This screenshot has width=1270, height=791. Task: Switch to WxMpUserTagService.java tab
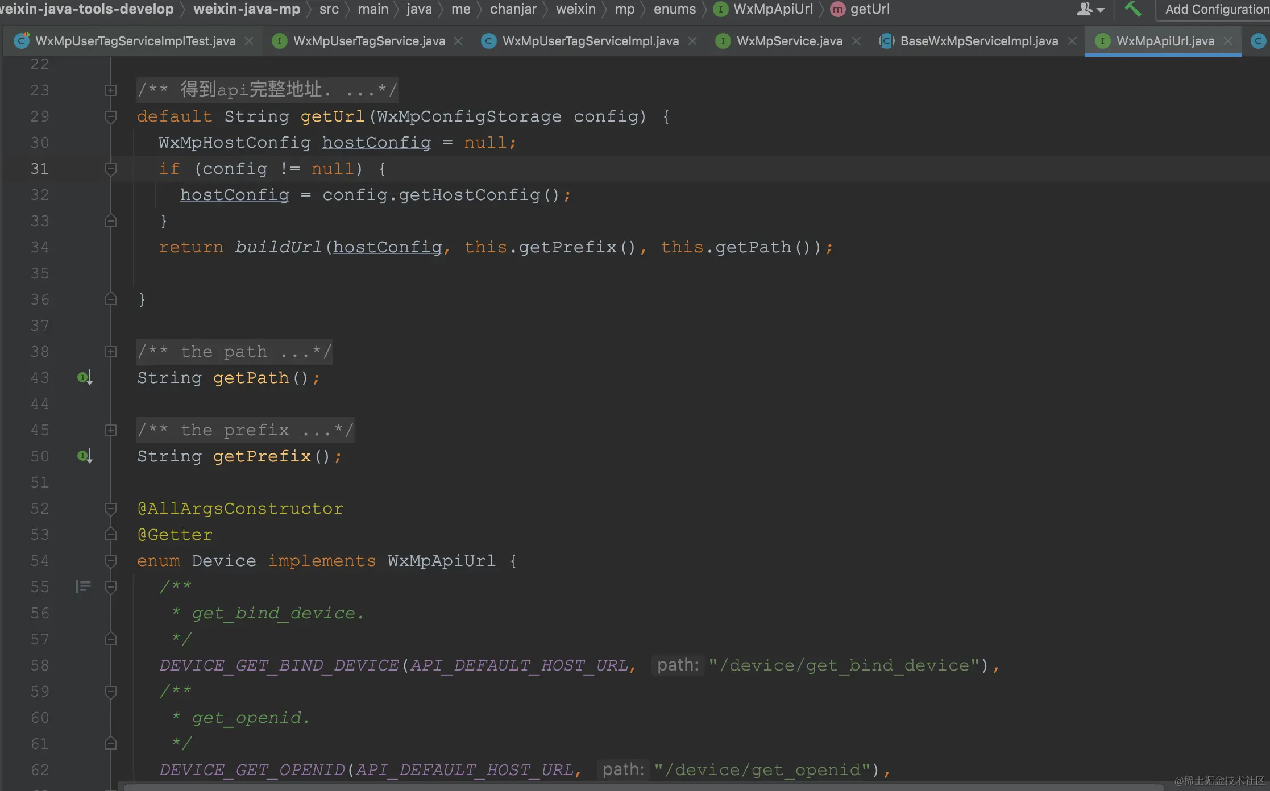[x=369, y=41]
